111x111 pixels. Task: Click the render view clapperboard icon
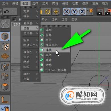[x=100, y=12]
